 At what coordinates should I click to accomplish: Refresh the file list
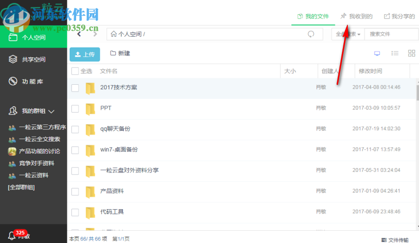[x=311, y=34]
